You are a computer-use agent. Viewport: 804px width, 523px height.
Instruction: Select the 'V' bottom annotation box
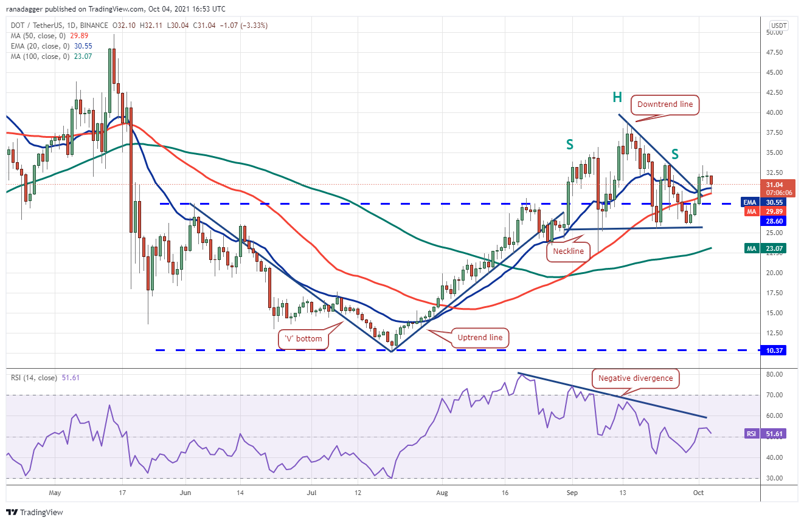click(303, 339)
